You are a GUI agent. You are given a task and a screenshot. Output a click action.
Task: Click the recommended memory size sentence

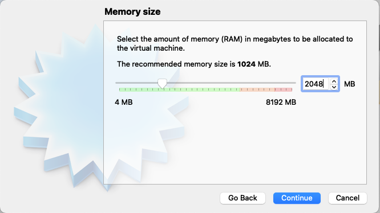pos(194,64)
